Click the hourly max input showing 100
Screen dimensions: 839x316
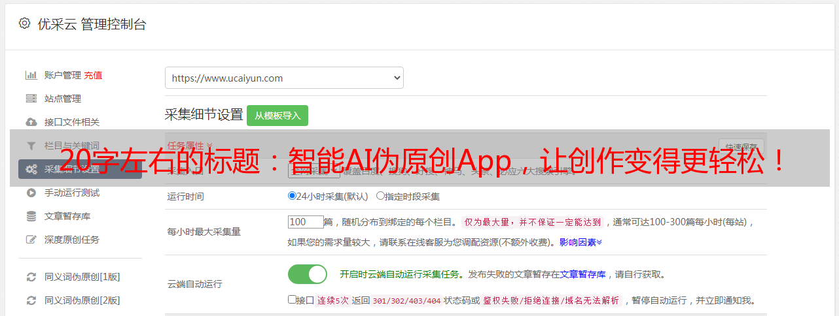click(306, 222)
